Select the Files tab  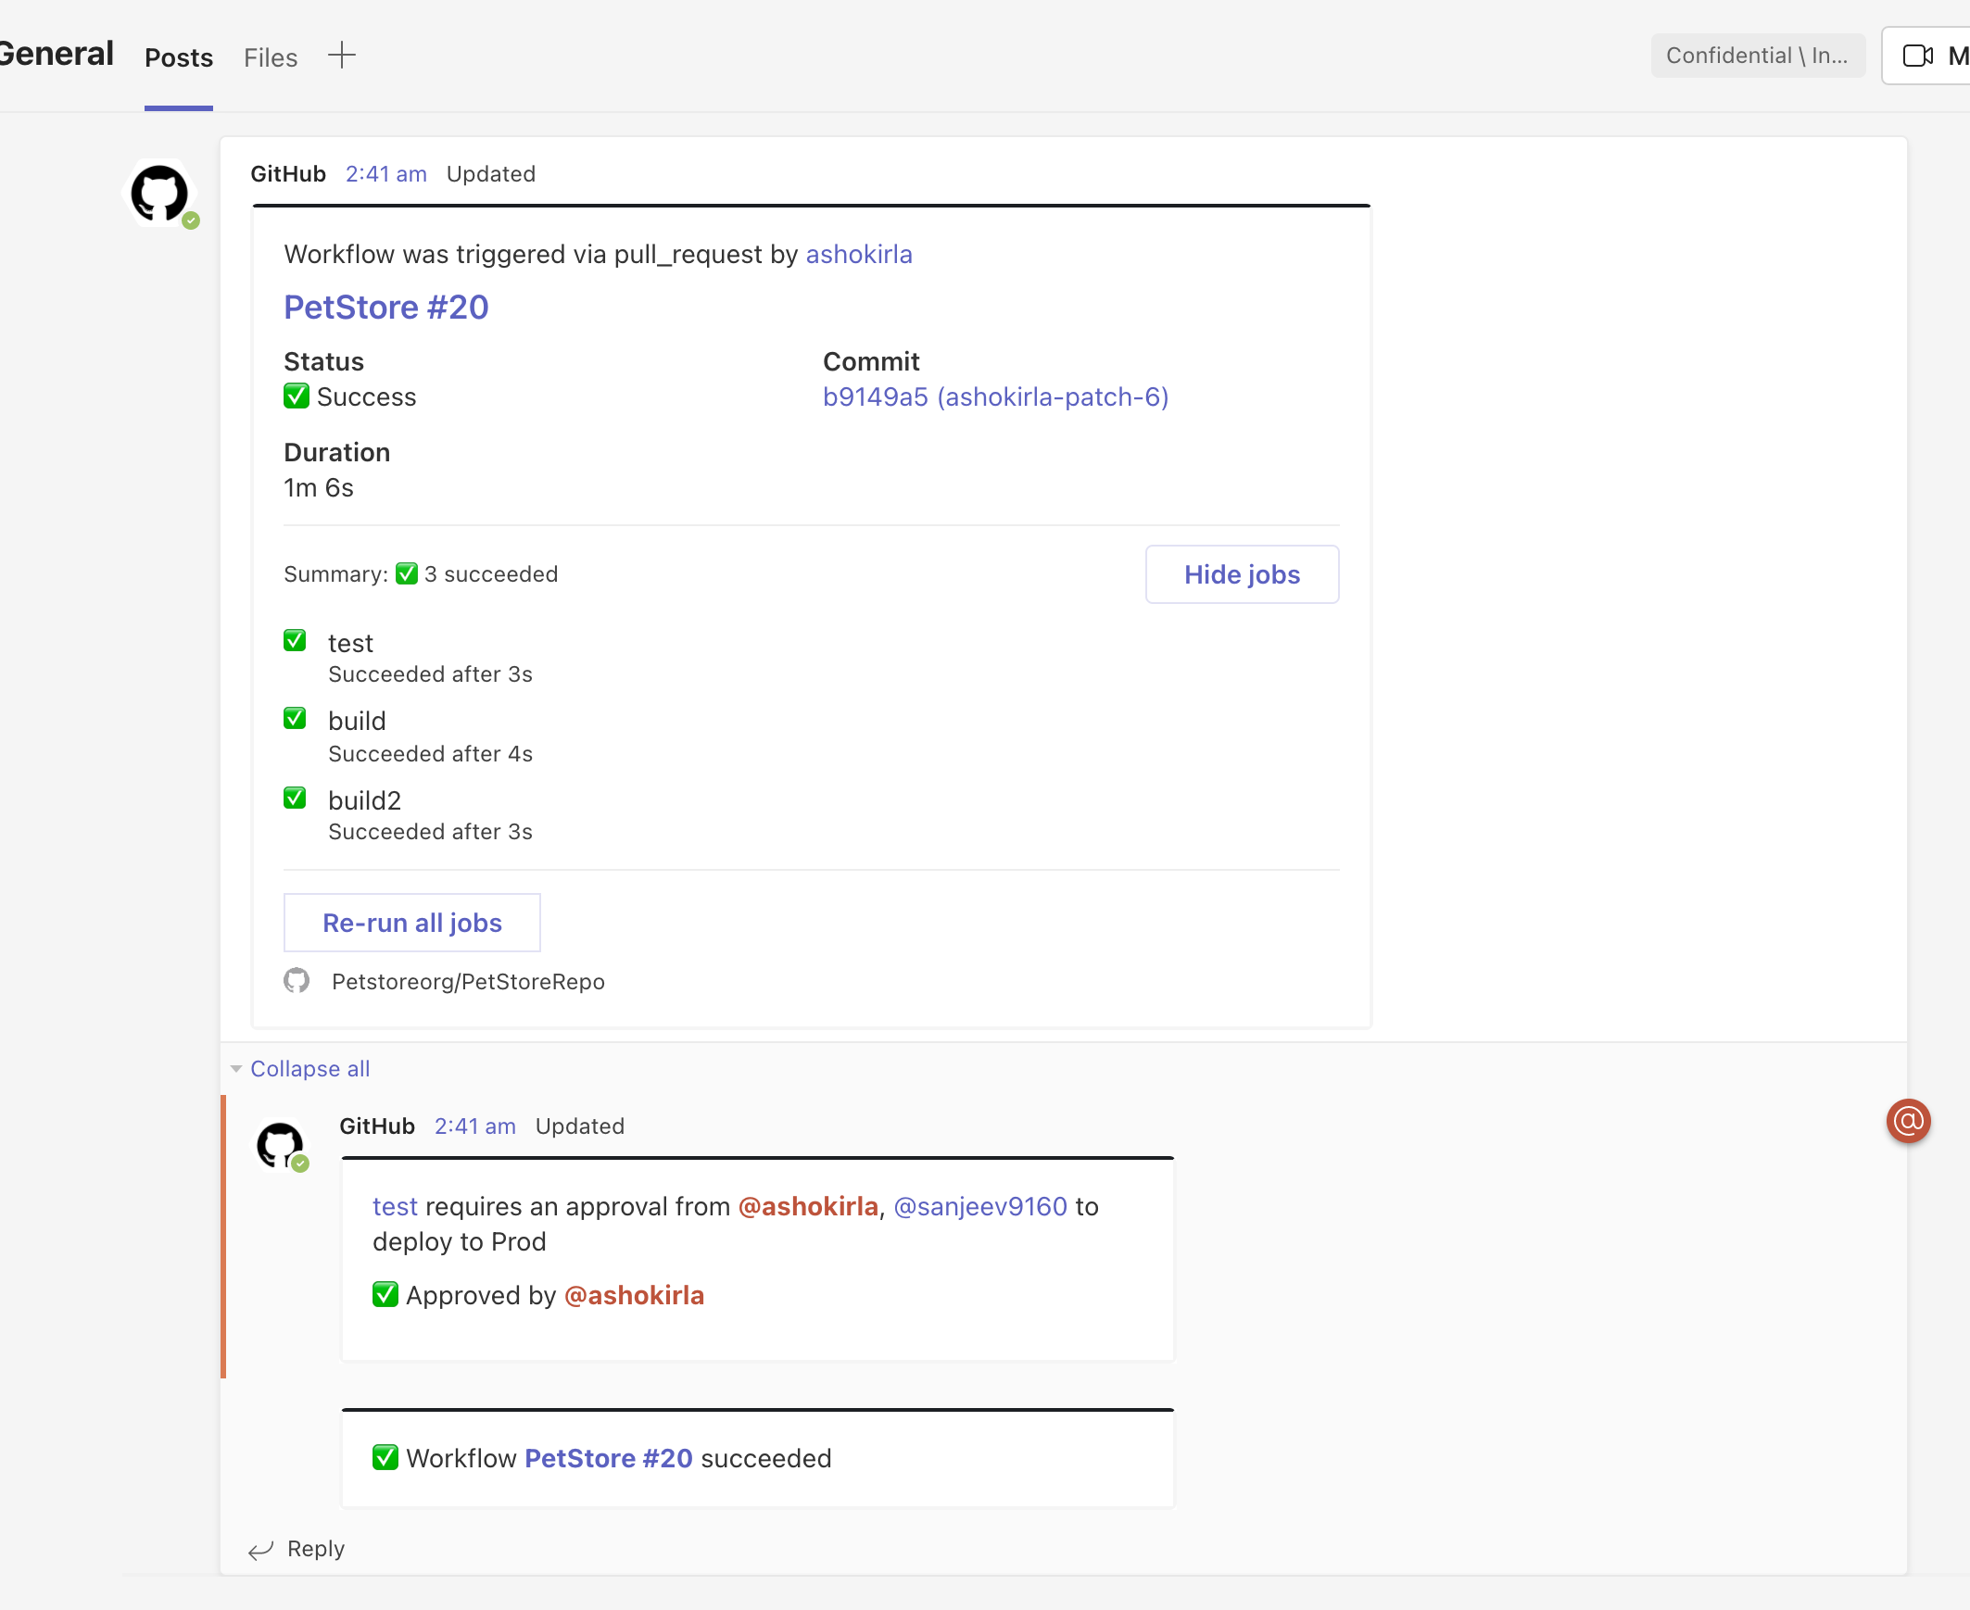[272, 56]
